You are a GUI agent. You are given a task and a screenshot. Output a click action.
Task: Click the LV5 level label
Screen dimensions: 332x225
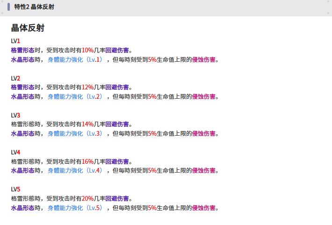pyautogui.click(x=15, y=189)
